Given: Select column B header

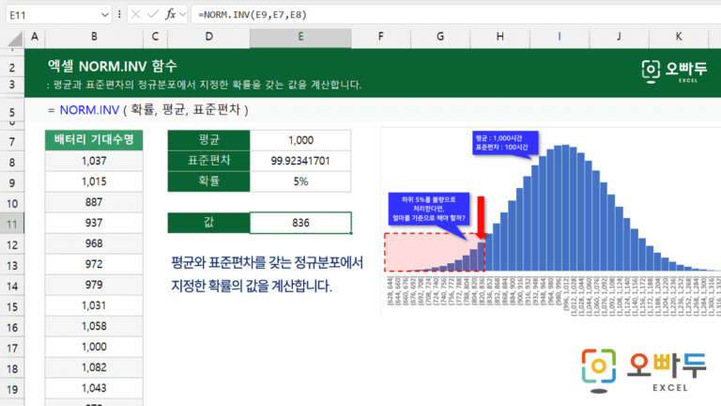Looking at the screenshot, I should 94,37.
